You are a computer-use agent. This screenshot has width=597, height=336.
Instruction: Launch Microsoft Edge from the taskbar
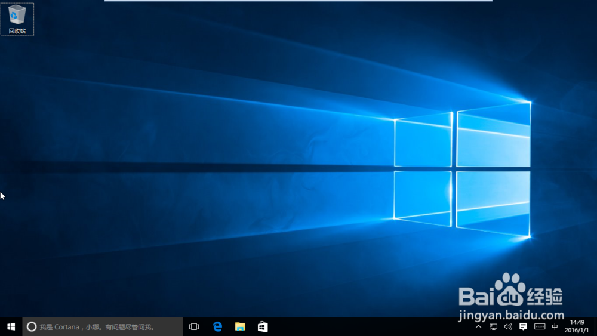(x=217, y=327)
